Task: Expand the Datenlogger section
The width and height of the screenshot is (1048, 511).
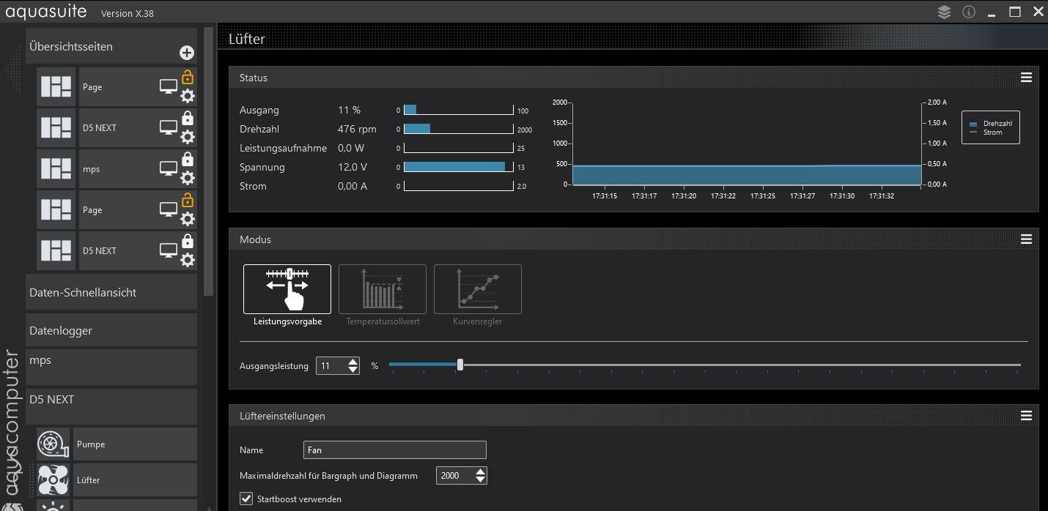Action: [x=111, y=330]
